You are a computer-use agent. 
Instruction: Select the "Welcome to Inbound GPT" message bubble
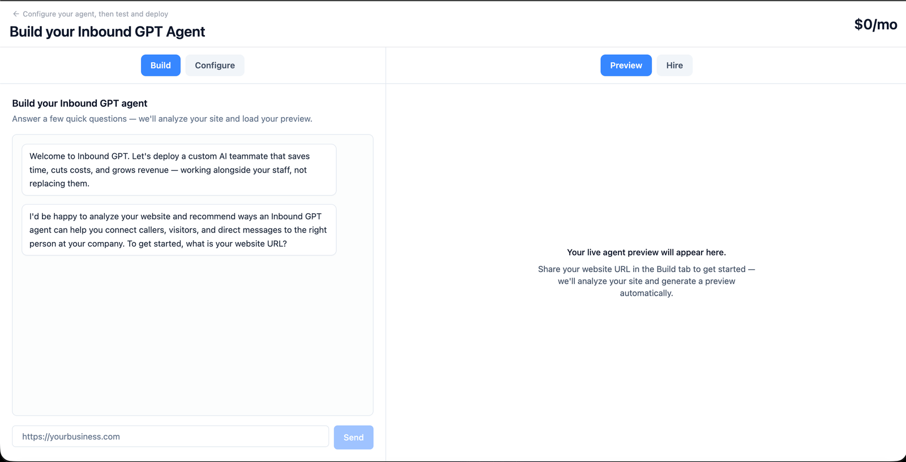pyautogui.click(x=179, y=170)
